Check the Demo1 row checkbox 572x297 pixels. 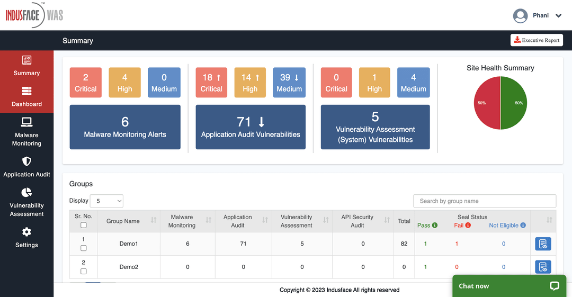pos(84,248)
